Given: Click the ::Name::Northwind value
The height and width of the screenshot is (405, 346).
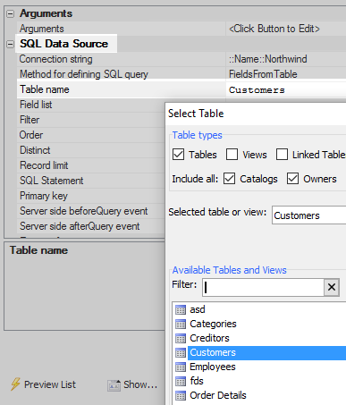Looking at the screenshot, I should pyautogui.click(x=267, y=59).
